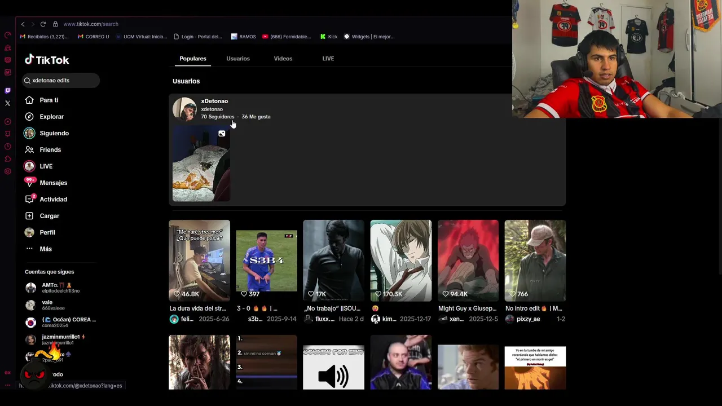This screenshot has height=406, width=722.
Task: Open the Player icon in browser sidebar
Action: coord(7,122)
